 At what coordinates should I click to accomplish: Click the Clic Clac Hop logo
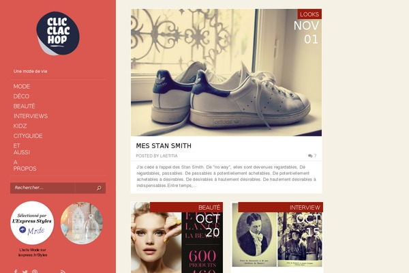(x=58, y=33)
